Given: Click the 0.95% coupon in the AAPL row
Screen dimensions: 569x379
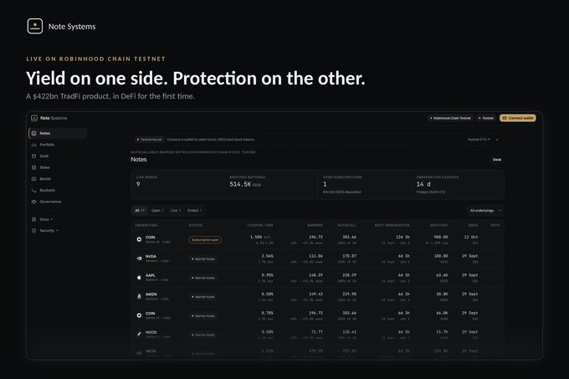Looking at the screenshot, I should 268,275.
